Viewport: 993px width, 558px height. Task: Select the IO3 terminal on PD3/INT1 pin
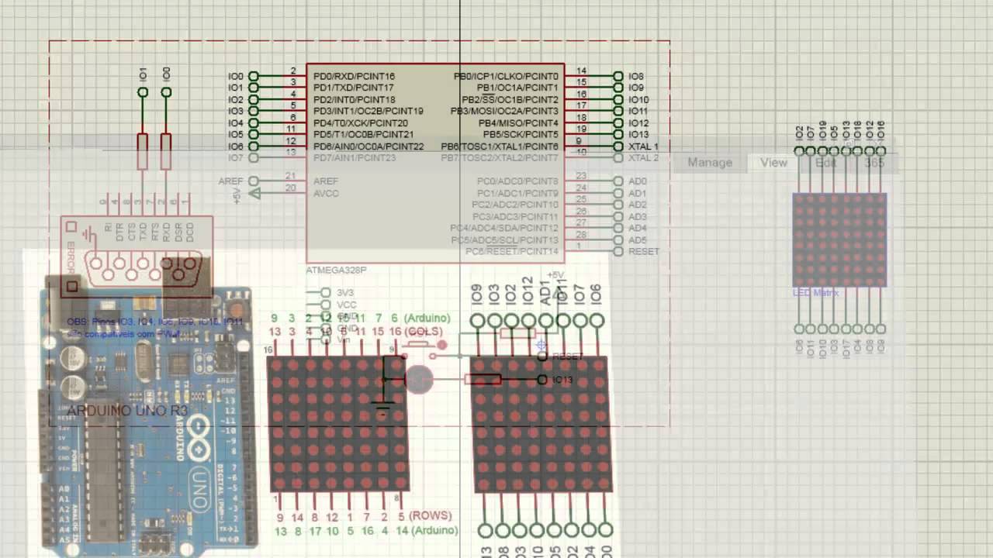tap(253, 111)
